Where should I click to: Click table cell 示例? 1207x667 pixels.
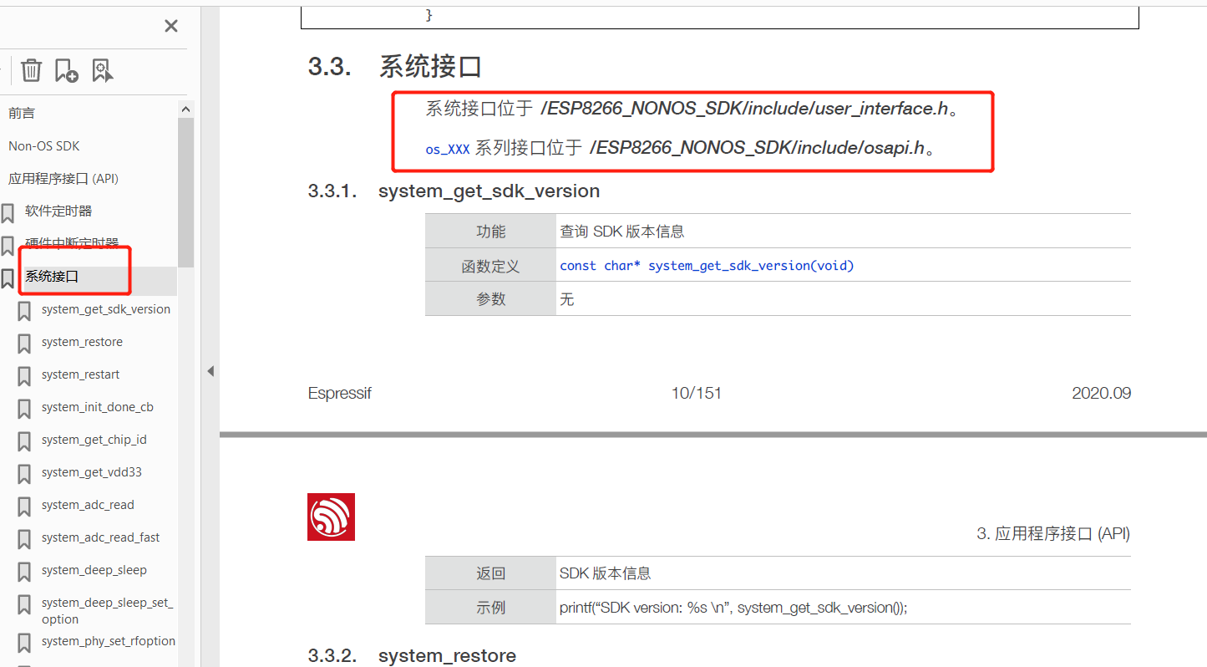[491, 608]
